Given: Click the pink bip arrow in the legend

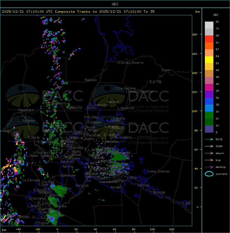Looking at the screenshot, I should coord(209,160).
